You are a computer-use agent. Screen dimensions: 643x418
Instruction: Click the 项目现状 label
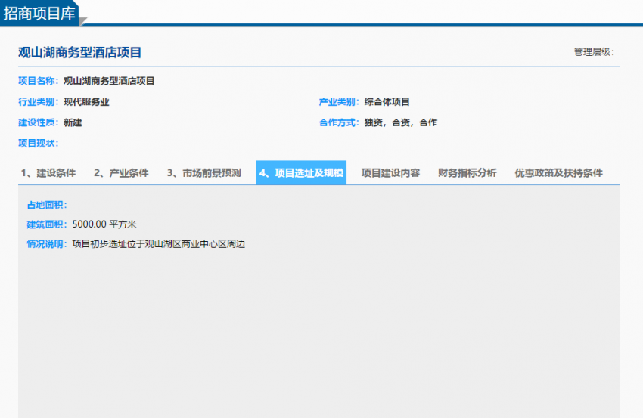click(x=38, y=144)
